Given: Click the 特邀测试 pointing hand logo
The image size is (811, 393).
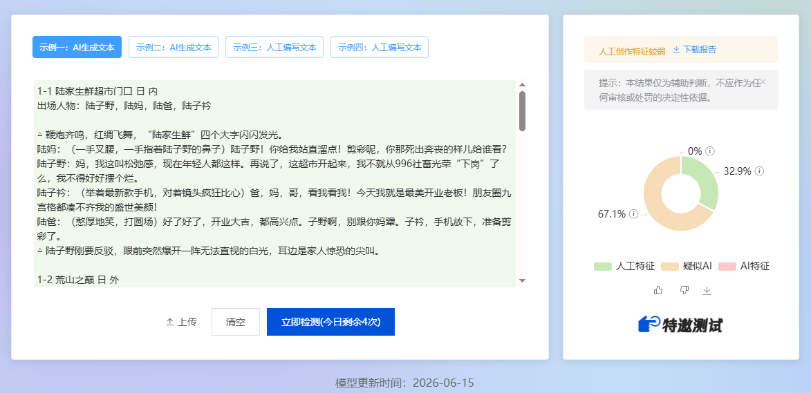Looking at the screenshot, I should [x=650, y=325].
